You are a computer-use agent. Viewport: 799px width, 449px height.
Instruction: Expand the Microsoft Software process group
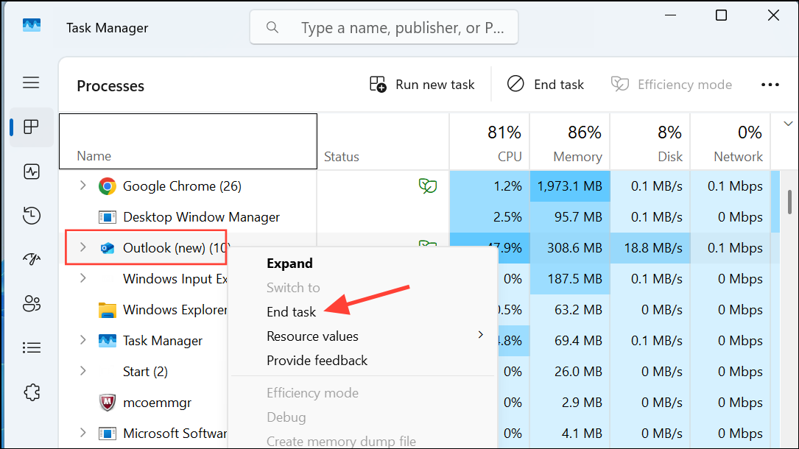pyautogui.click(x=82, y=433)
